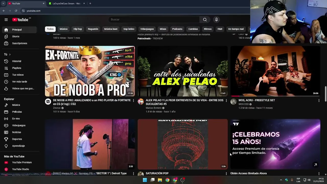
Task: Open Películas under Explorar
Action: click(x=20, y=112)
